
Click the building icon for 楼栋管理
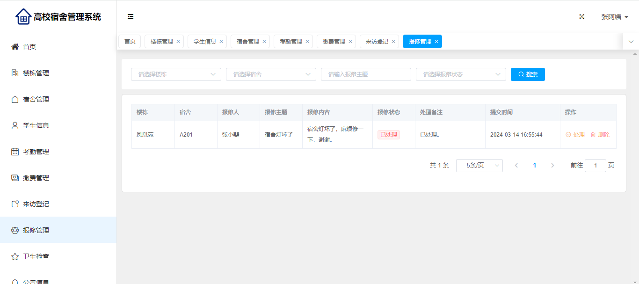pyautogui.click(x=15, y=73)
